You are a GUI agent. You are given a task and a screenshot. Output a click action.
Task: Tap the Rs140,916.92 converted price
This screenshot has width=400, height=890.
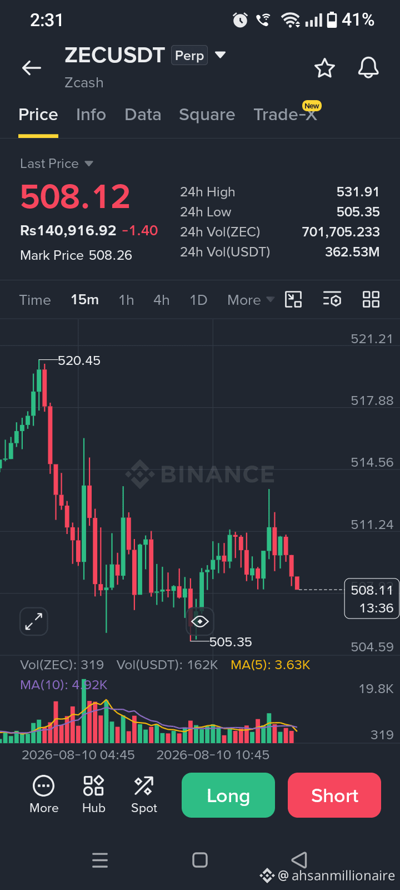68,230
